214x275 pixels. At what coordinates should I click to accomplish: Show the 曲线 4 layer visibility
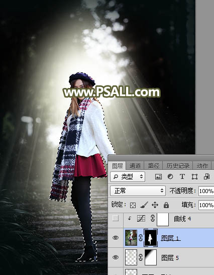[x=116, y=218]
